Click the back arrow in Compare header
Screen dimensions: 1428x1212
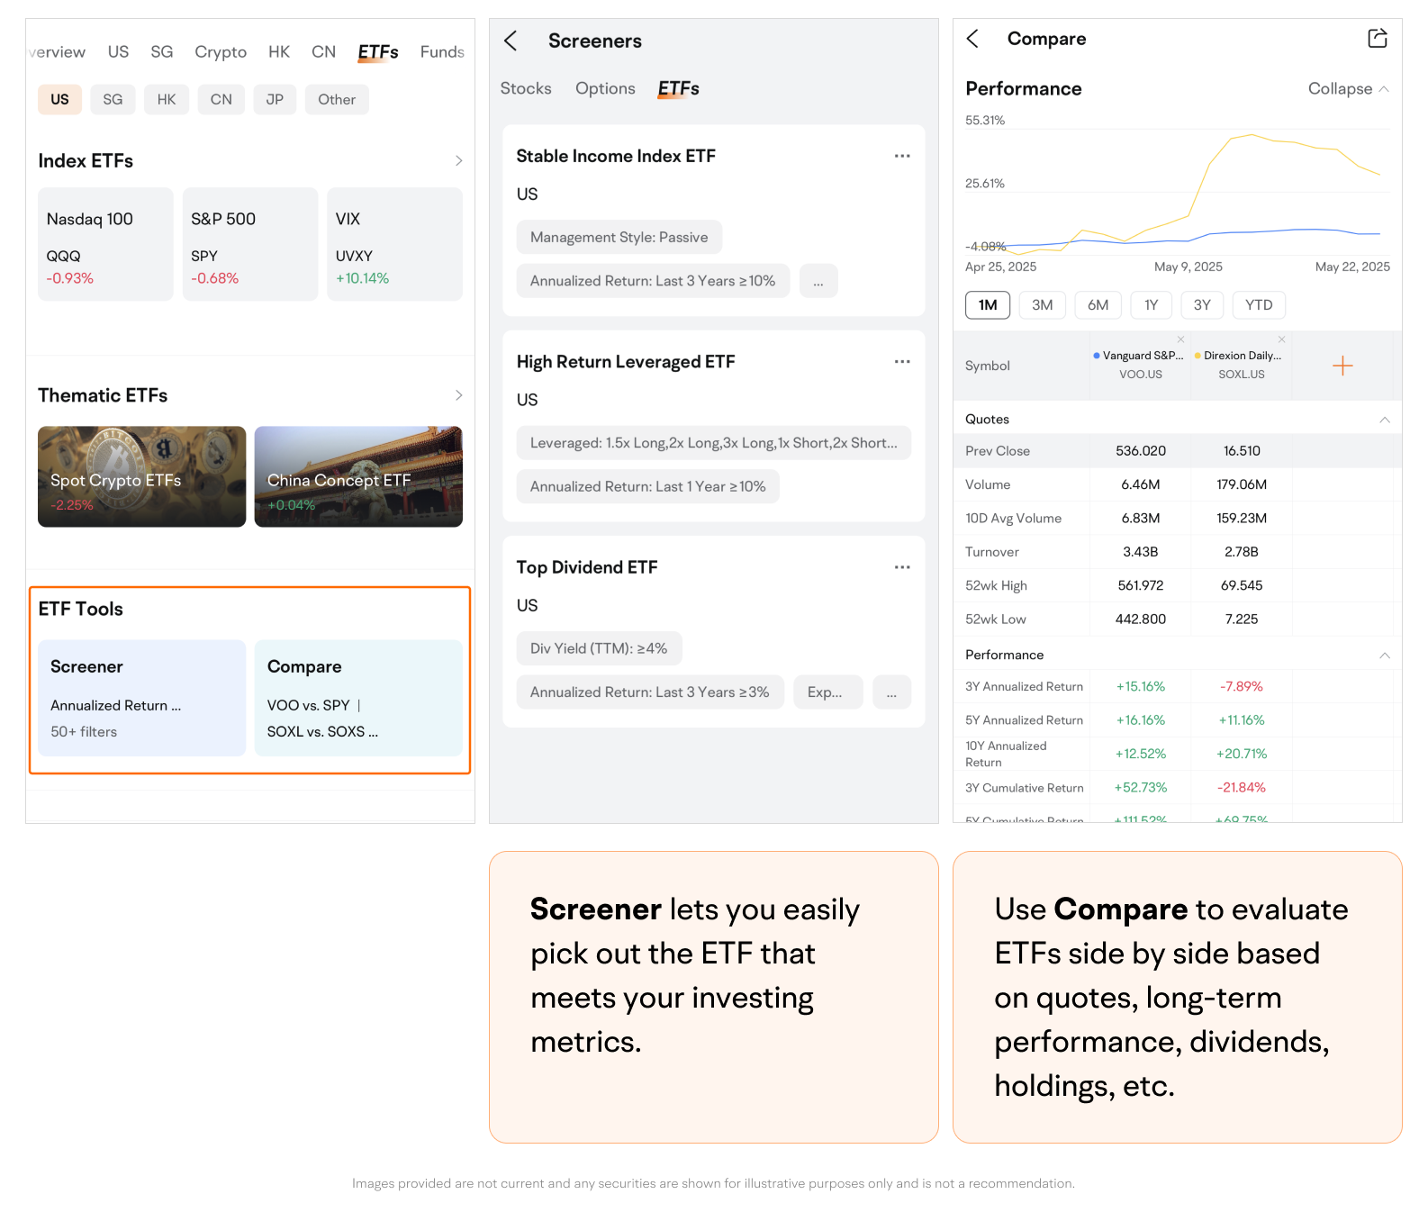pos(972,39)
